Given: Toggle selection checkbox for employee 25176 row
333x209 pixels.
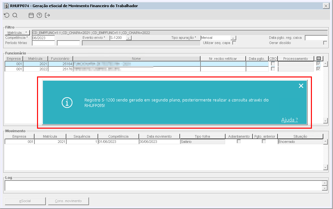Looking at the screenshot, I should click(x=318, y=69).
